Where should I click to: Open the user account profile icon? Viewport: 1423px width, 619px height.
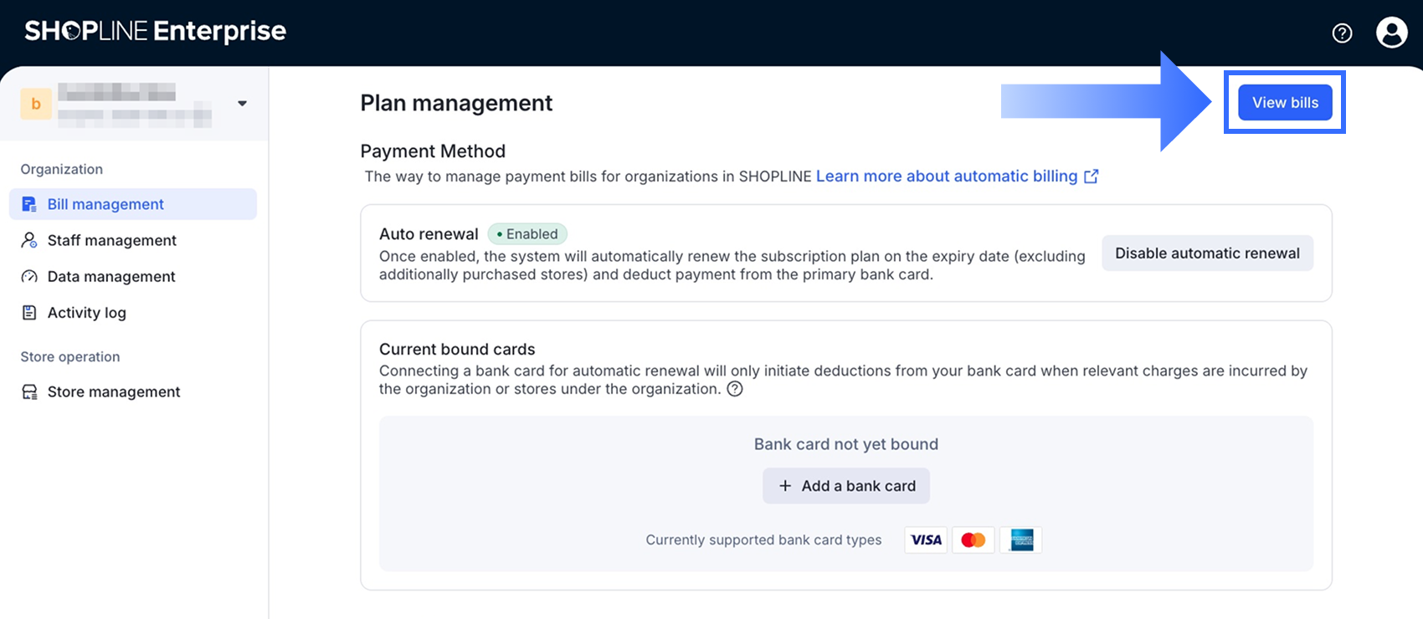pos(1391,33)
